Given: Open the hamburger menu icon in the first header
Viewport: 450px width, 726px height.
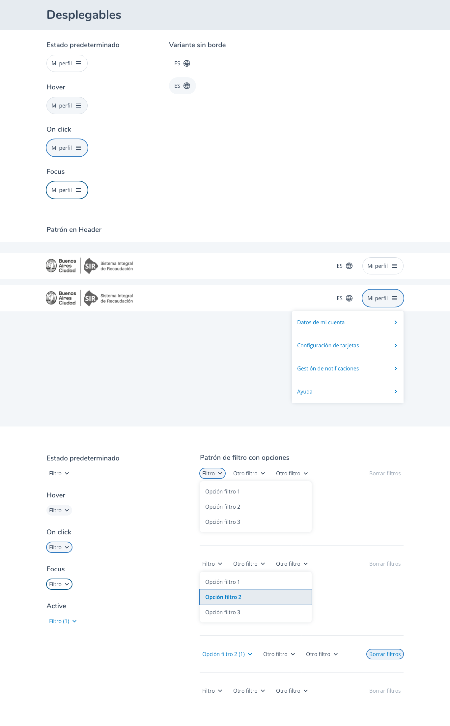Looking at the screenshot, I should (394, 266).
